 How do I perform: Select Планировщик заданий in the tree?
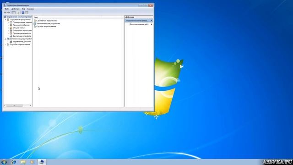tap(22, 22)
